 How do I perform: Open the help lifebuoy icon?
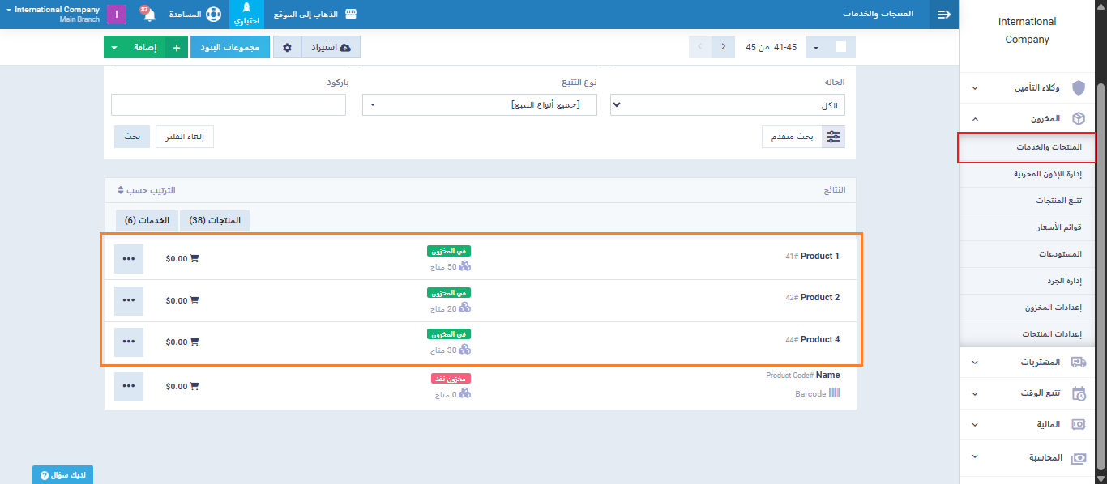[x=212, y=15]
